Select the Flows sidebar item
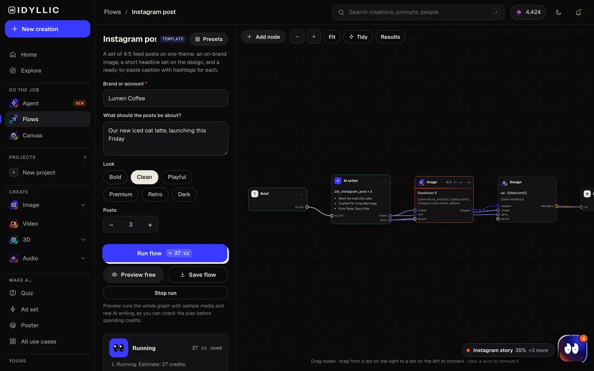 click(x=47, y=119)
